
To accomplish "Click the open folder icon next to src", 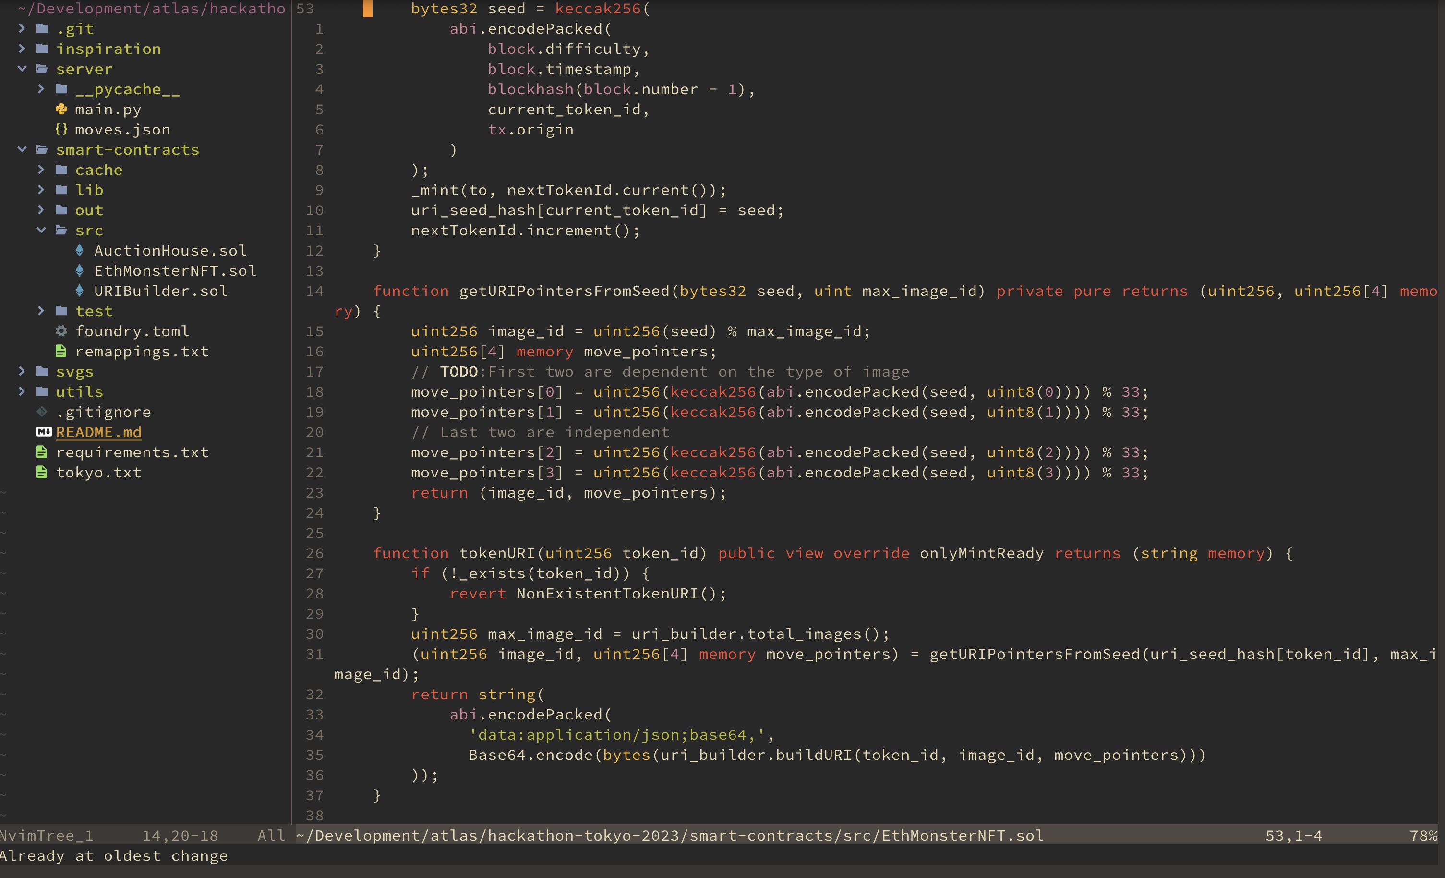I will pyautogui.click(x=61, y=230).
